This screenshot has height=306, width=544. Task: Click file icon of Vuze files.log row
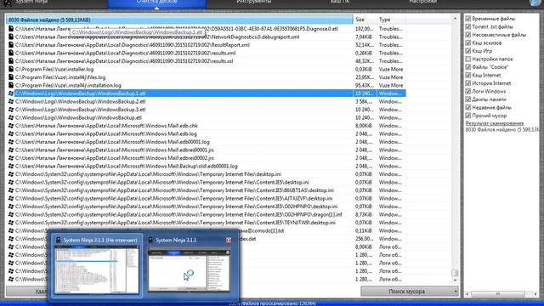pyautogui.click(x=11, y=77)
